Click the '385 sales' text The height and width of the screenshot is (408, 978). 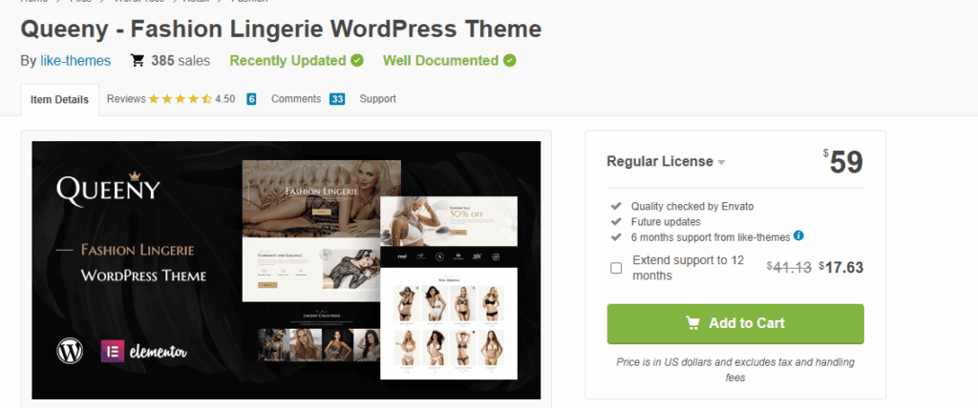click(181, 60)
